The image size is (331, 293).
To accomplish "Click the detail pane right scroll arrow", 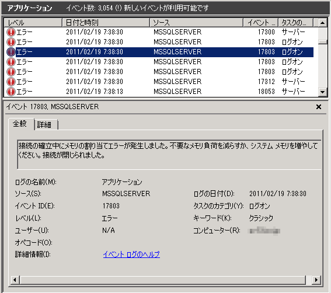I will (x=316, y=280).
